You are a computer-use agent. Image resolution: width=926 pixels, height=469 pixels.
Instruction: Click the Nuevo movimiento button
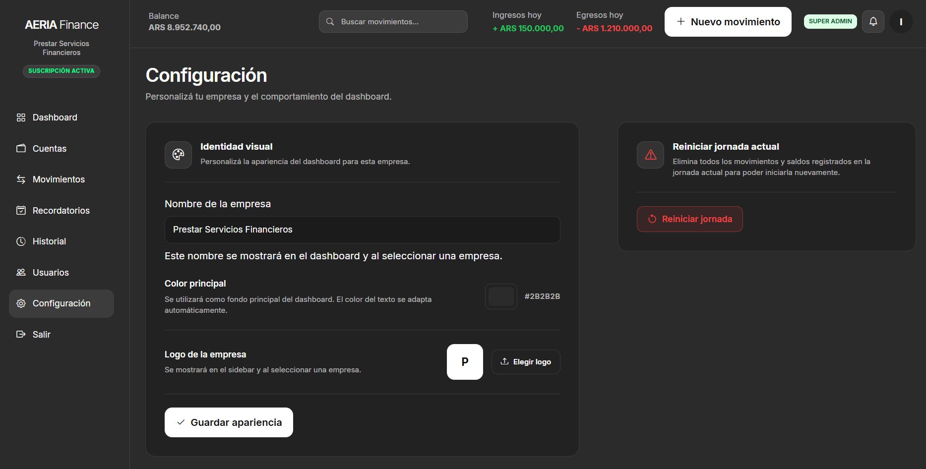point(728,22)
